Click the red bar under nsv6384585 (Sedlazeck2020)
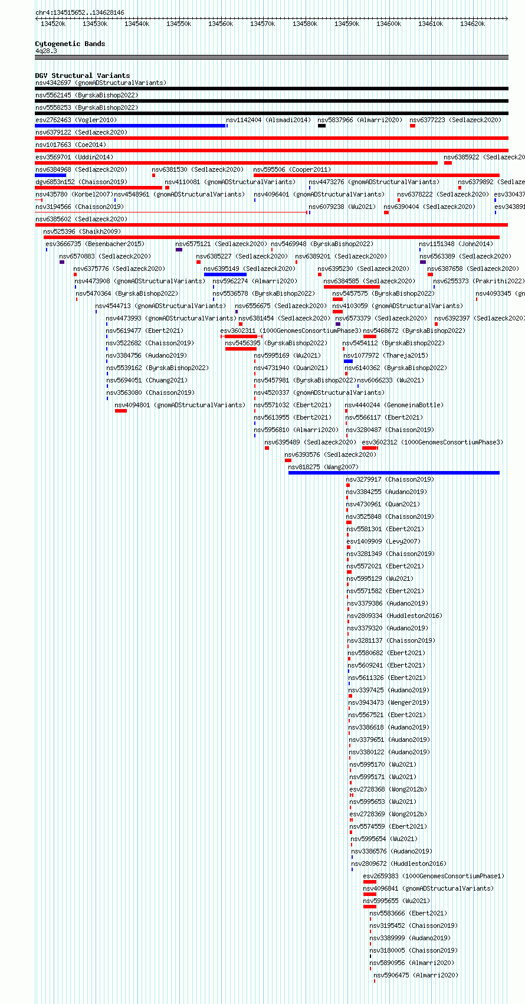 click(352, 286)
